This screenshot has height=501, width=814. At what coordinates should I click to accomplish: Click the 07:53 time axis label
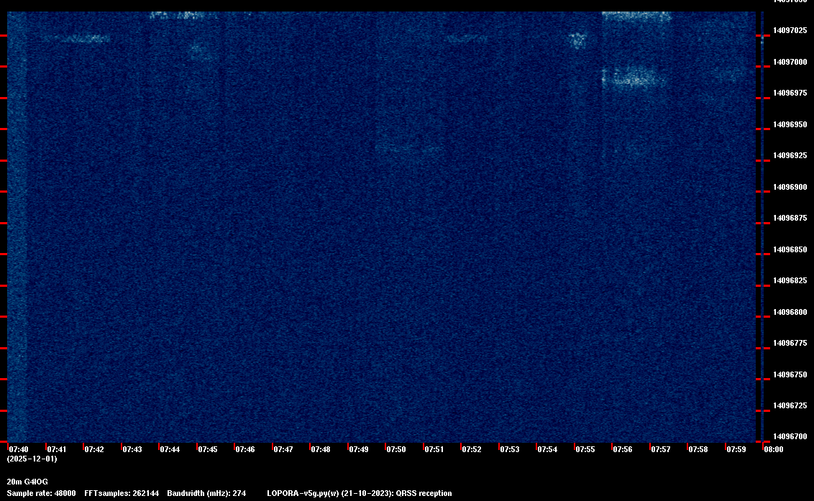[510, 449]
